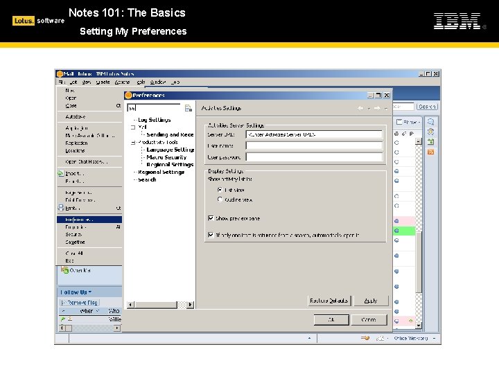Open the forward arrow history dropdown in Preferences
The height and width of the screenshot is (374, 499).
click(x=386, y=109)
